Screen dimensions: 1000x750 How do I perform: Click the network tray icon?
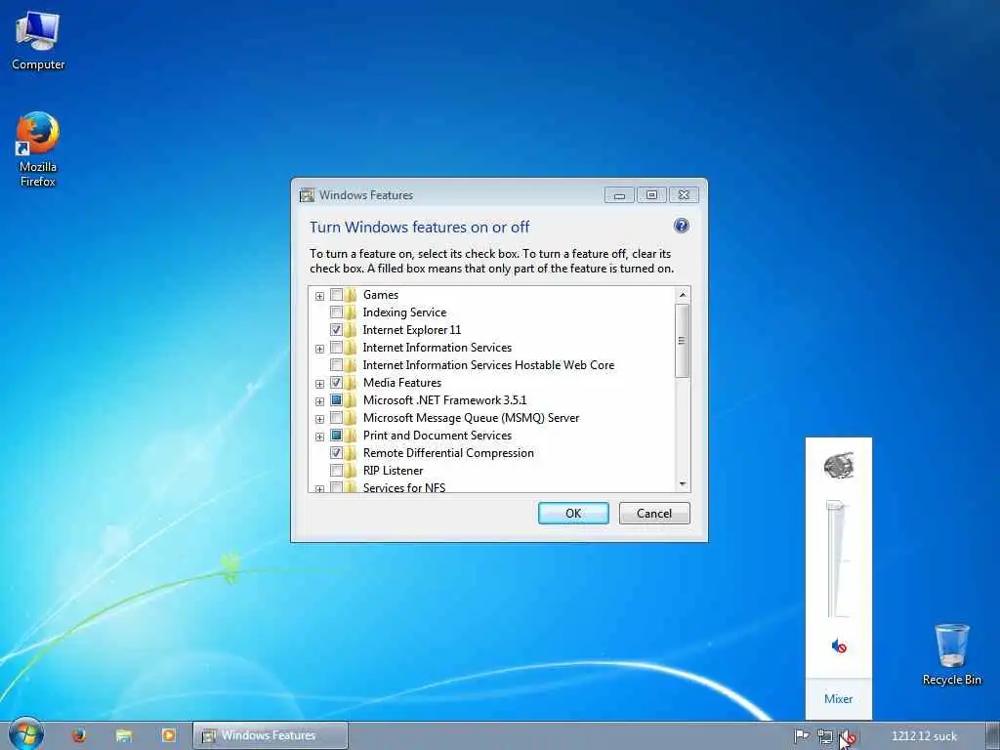click(824, 736)
